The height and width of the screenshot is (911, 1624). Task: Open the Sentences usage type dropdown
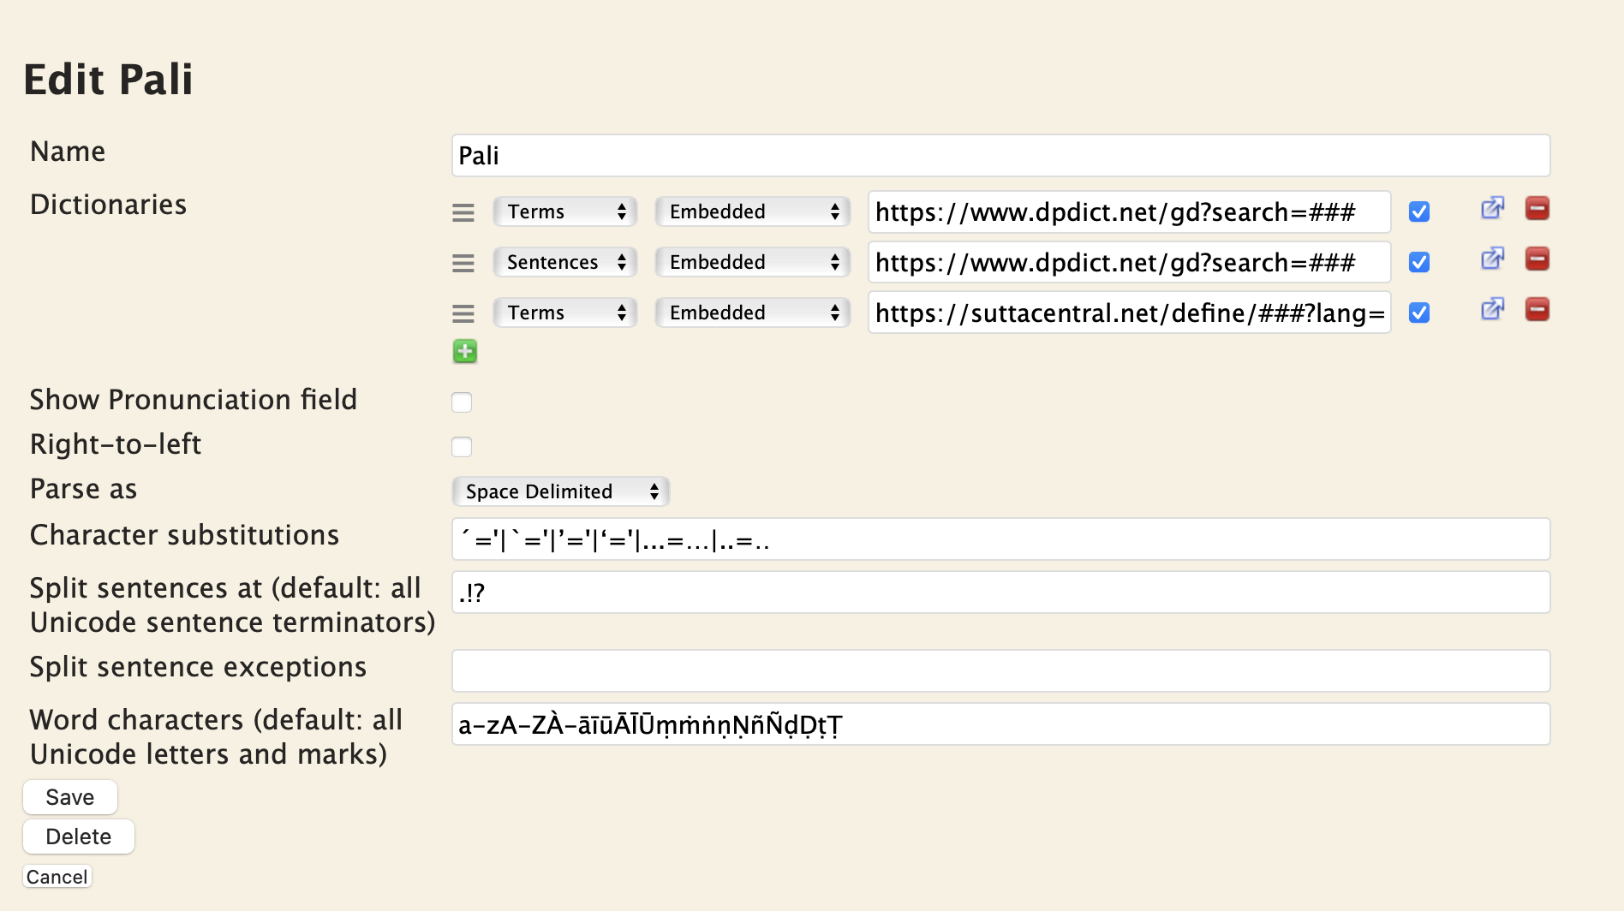[x=565, y=262]
